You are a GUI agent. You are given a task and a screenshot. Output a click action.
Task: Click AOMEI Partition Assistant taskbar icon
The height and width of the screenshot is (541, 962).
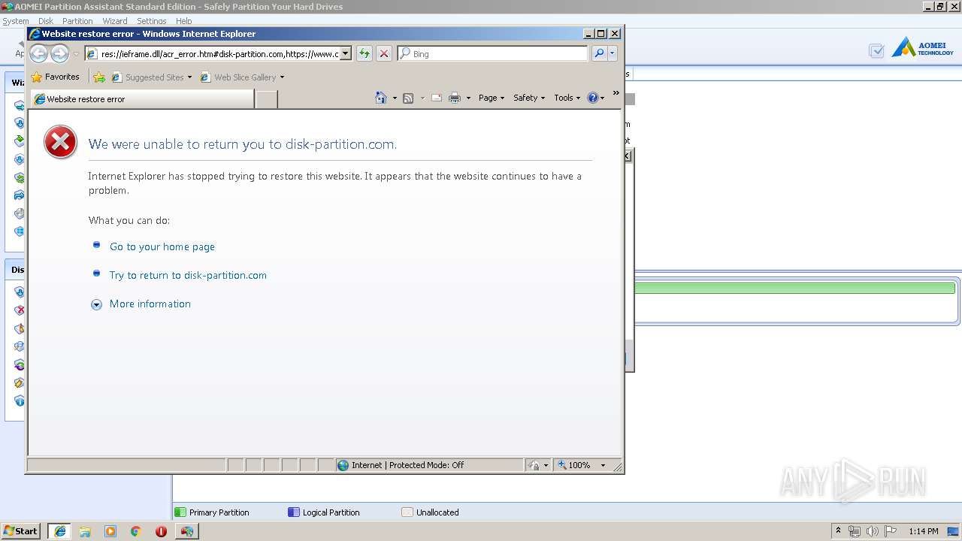(186, 531)
